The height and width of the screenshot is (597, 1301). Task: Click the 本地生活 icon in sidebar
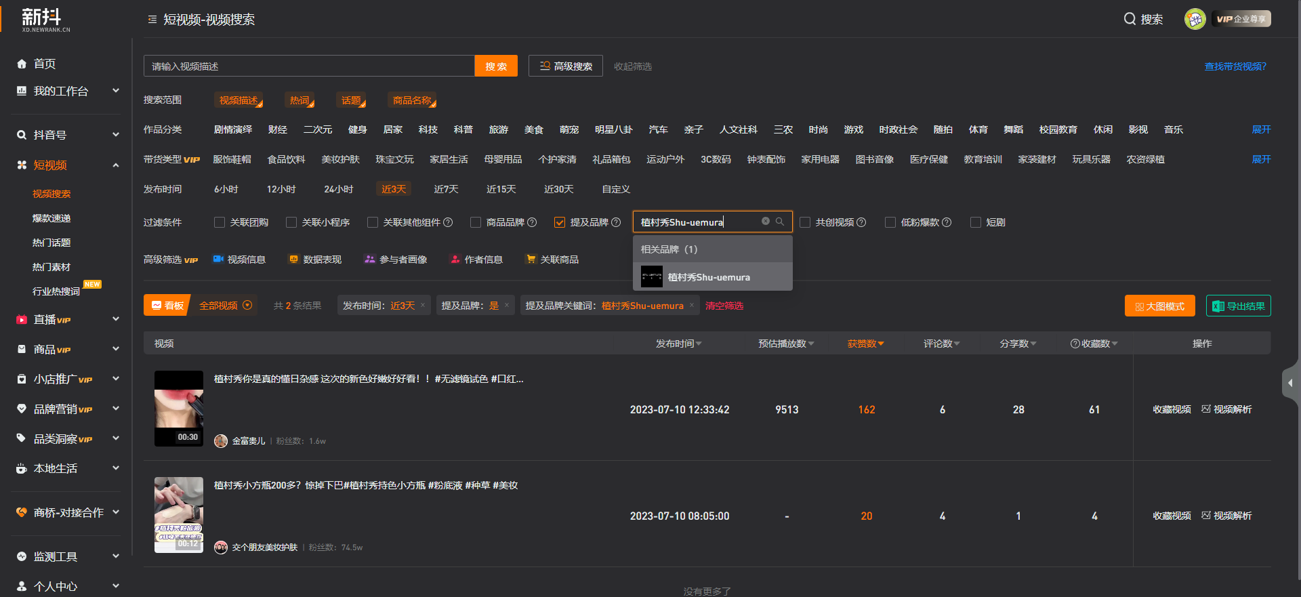click(22, 468)
